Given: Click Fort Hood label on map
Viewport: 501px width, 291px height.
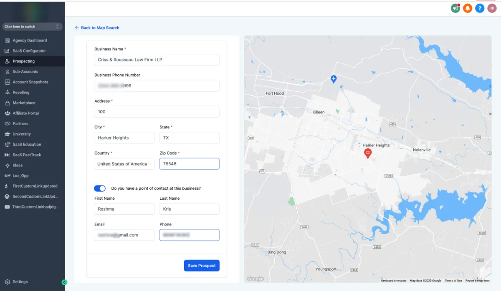Looking at the screenshot, I should coord(275,93).
